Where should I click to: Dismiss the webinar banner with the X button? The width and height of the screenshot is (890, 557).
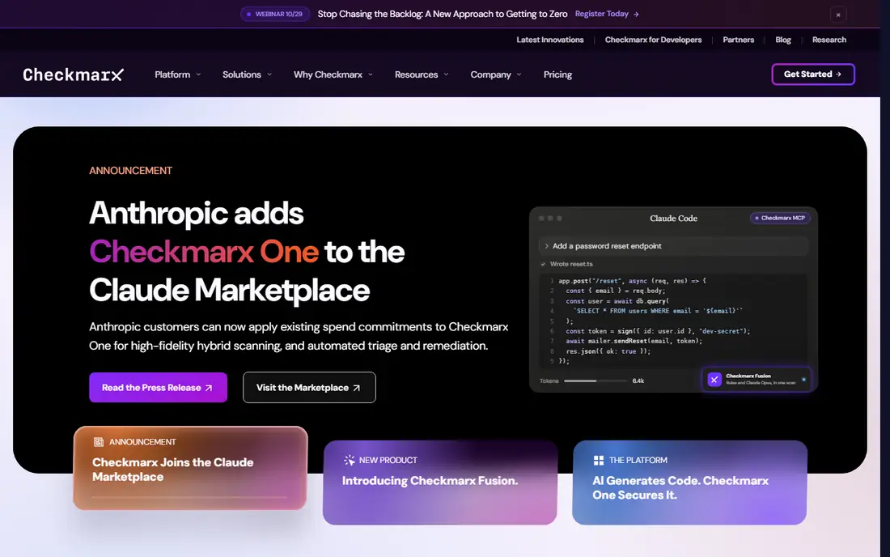(837, 15)
